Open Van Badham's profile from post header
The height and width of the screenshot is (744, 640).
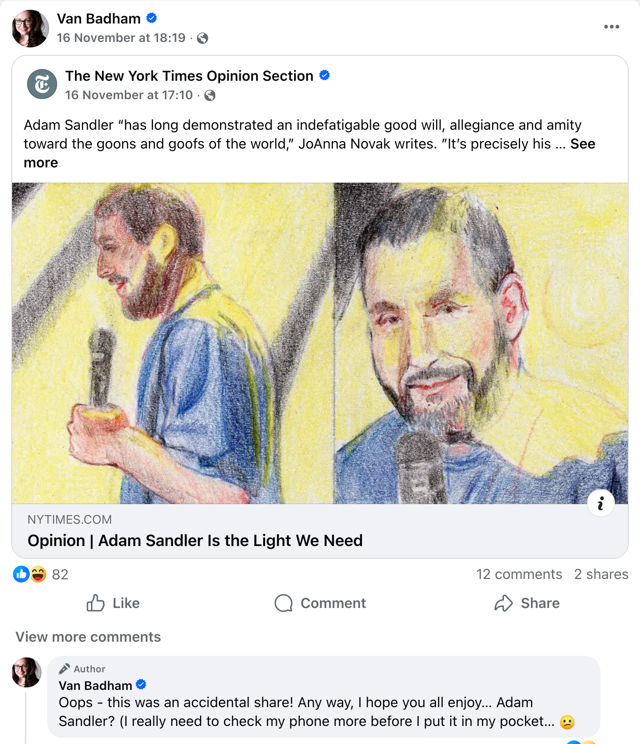click(99, 18)
